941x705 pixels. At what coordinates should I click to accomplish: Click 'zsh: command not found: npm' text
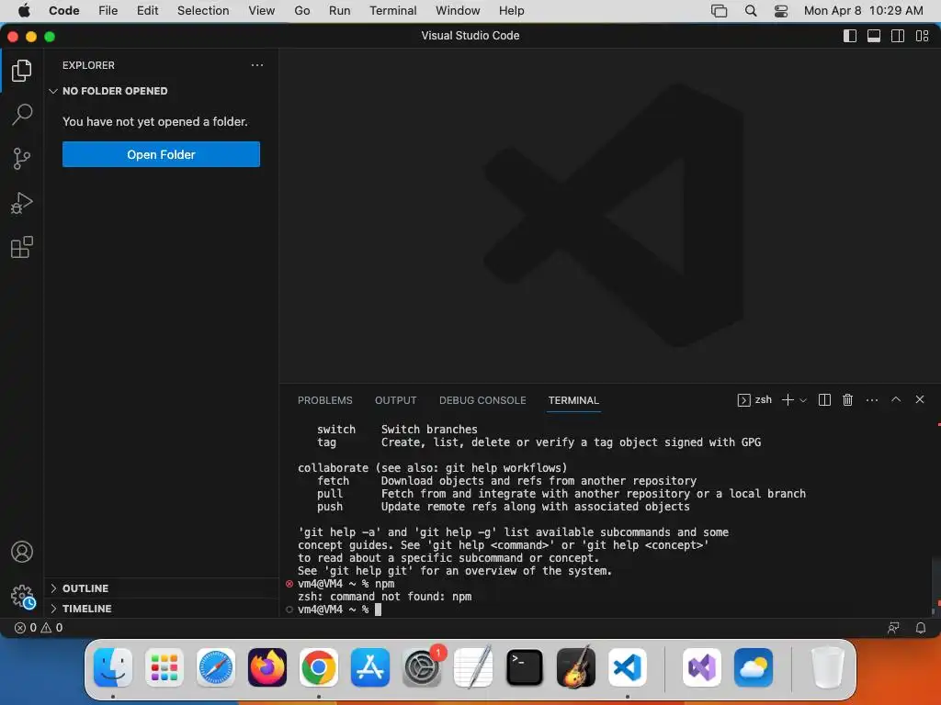385,597
